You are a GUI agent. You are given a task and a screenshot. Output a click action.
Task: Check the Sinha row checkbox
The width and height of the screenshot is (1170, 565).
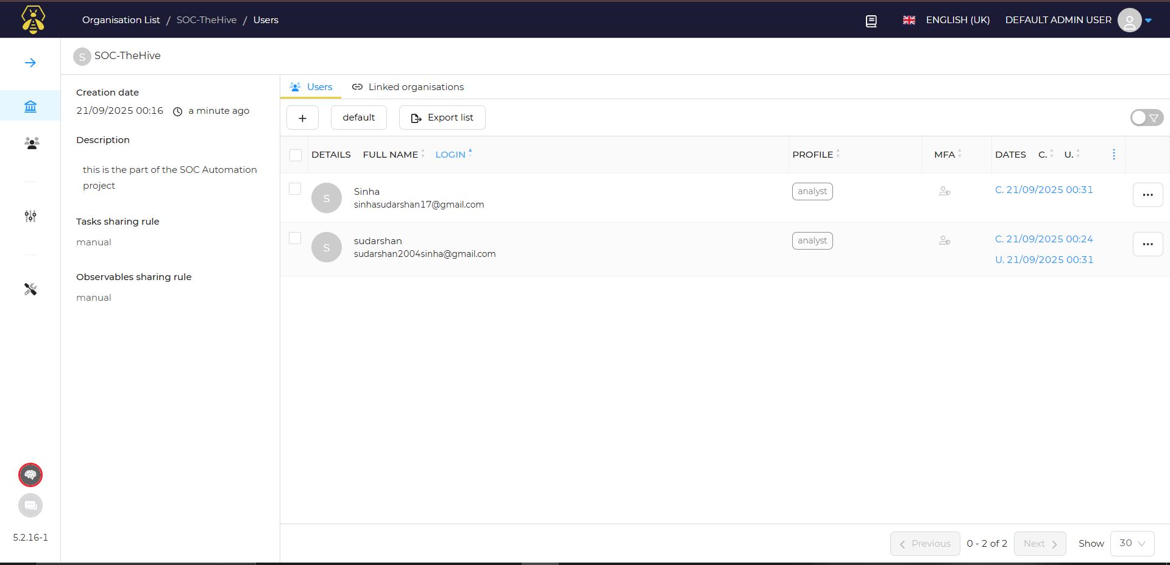(295, 189)
